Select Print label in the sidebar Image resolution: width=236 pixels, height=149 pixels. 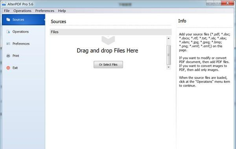tap(16, 56)
